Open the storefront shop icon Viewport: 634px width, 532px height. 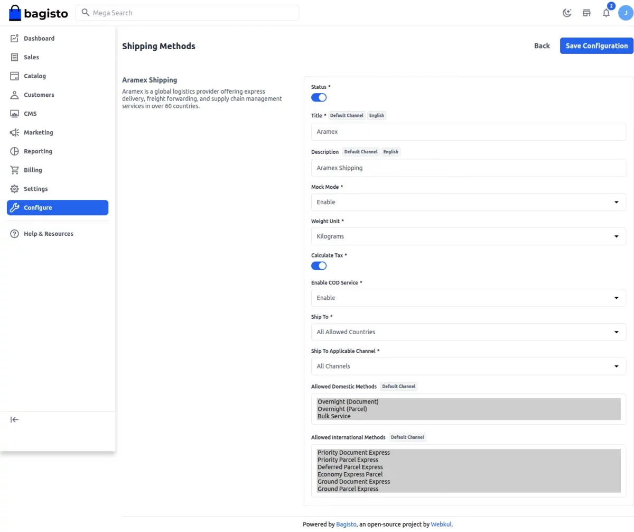click(586, 13)
